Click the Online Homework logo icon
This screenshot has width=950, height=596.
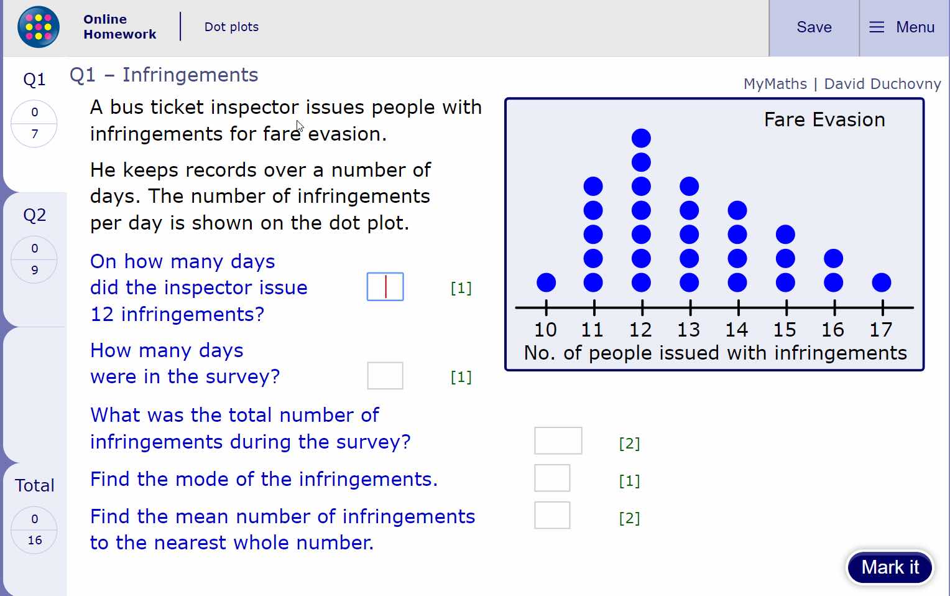pos(37,27)
